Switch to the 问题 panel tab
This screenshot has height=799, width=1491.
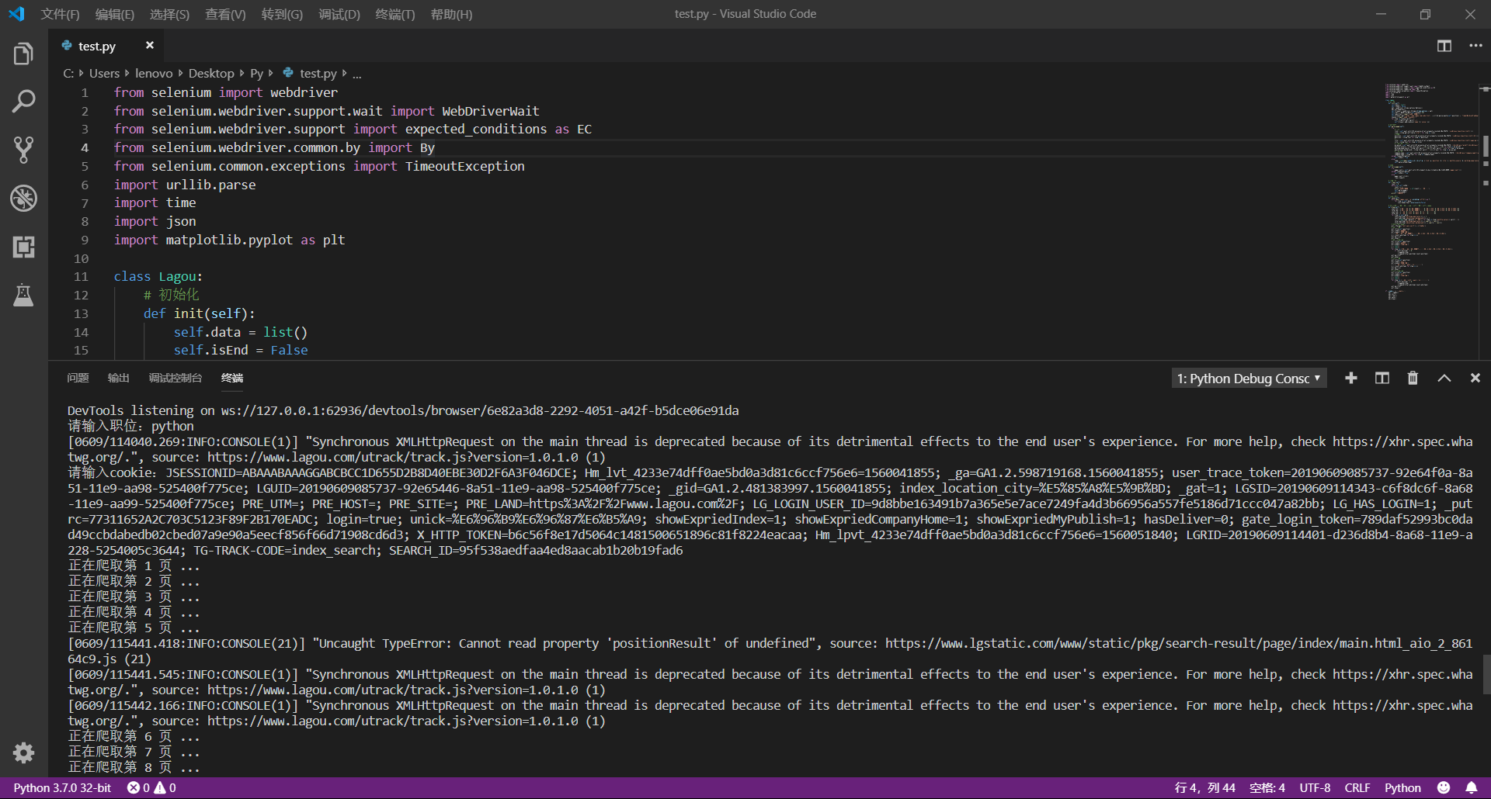coord(78,378)
